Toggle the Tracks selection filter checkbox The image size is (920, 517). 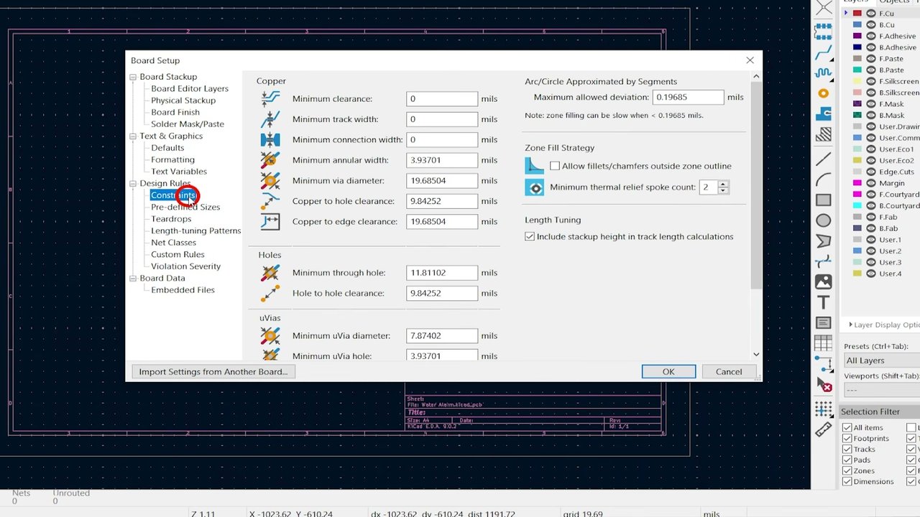point(847,449)
